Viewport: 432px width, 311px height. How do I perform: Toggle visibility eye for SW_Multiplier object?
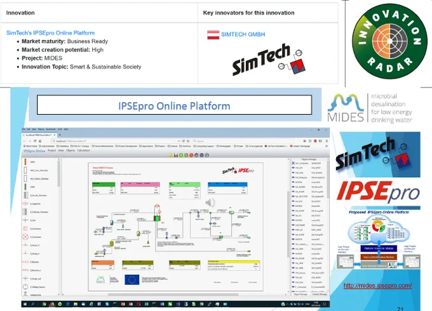pos(294,178)
